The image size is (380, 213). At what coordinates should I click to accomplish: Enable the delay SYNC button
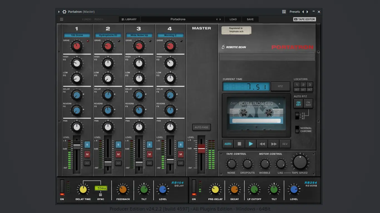100,195
